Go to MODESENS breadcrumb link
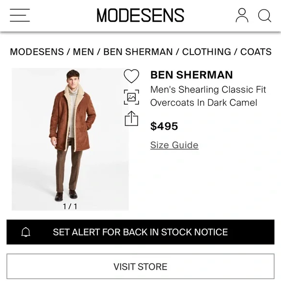Screen dimensions: 281x281 tap(37, 52)
